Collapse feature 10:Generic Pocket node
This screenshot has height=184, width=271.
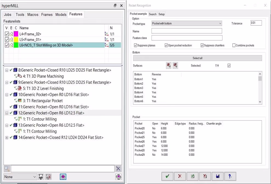[x=7, y=95]
